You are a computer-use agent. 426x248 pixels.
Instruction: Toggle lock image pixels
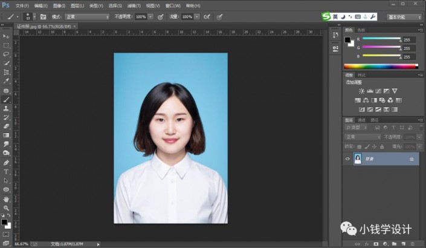tap(367, 147)
